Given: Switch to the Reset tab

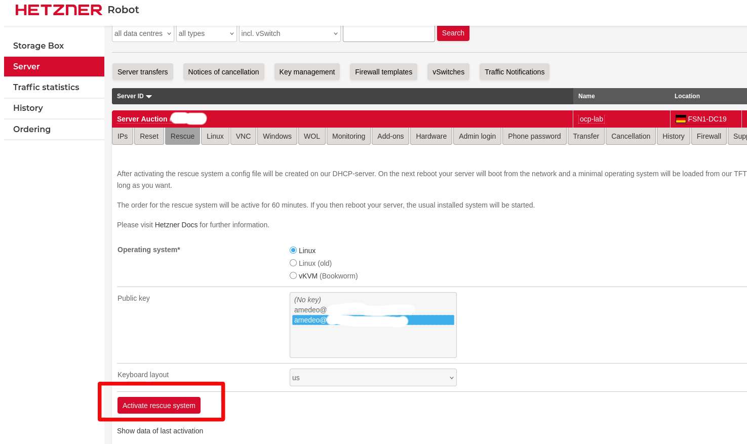Looking at the screenshot, I should click(149, 136).
